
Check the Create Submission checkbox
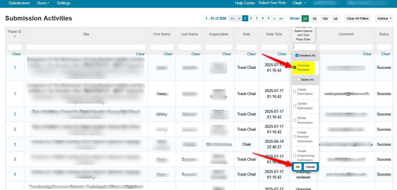(x=295, y=92)
